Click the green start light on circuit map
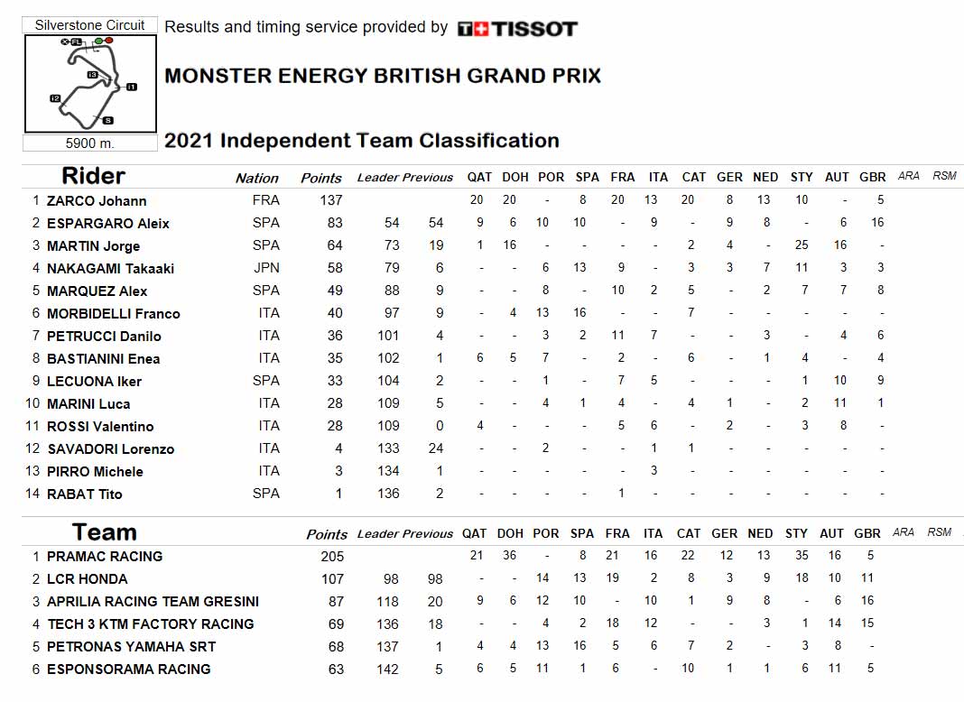 [99, 41]
